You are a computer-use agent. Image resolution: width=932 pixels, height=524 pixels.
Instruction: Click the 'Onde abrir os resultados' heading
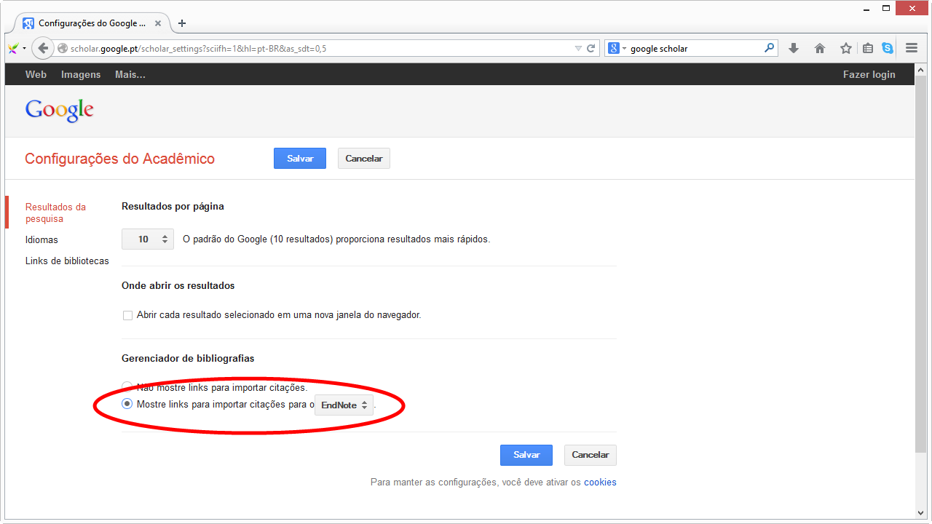click(178, 285)
